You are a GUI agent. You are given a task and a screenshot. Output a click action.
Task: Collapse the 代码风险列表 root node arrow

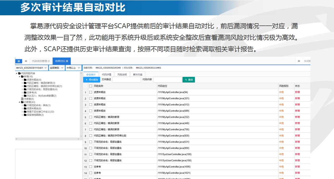pos(16,74)
